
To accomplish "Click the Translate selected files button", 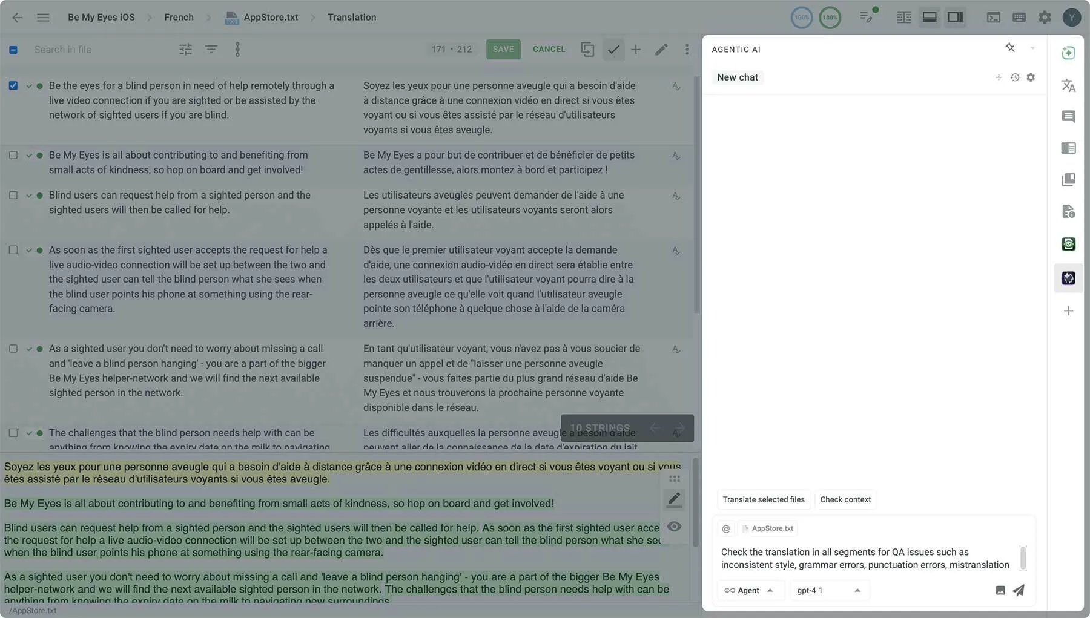I will 764,499.
